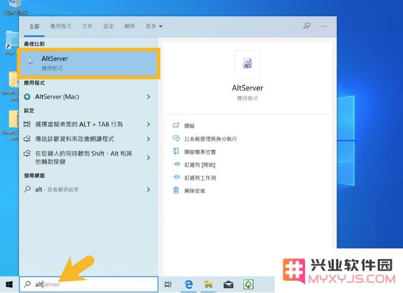Open the 更多 dropdown
The image size is (403, 293).
(154, 26)
